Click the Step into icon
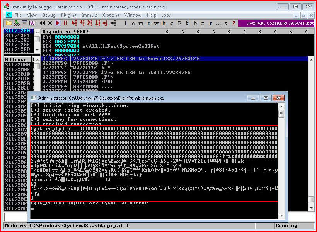Image resolution: width=317 pixels, height=232 pixels. (x=74, y=23)
